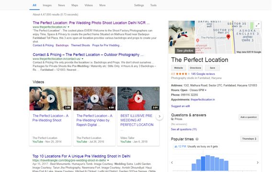This screenshot has height=172, width=273.
Task: Click 'About 4,47,000 results' text
Action: click(56, 14)
